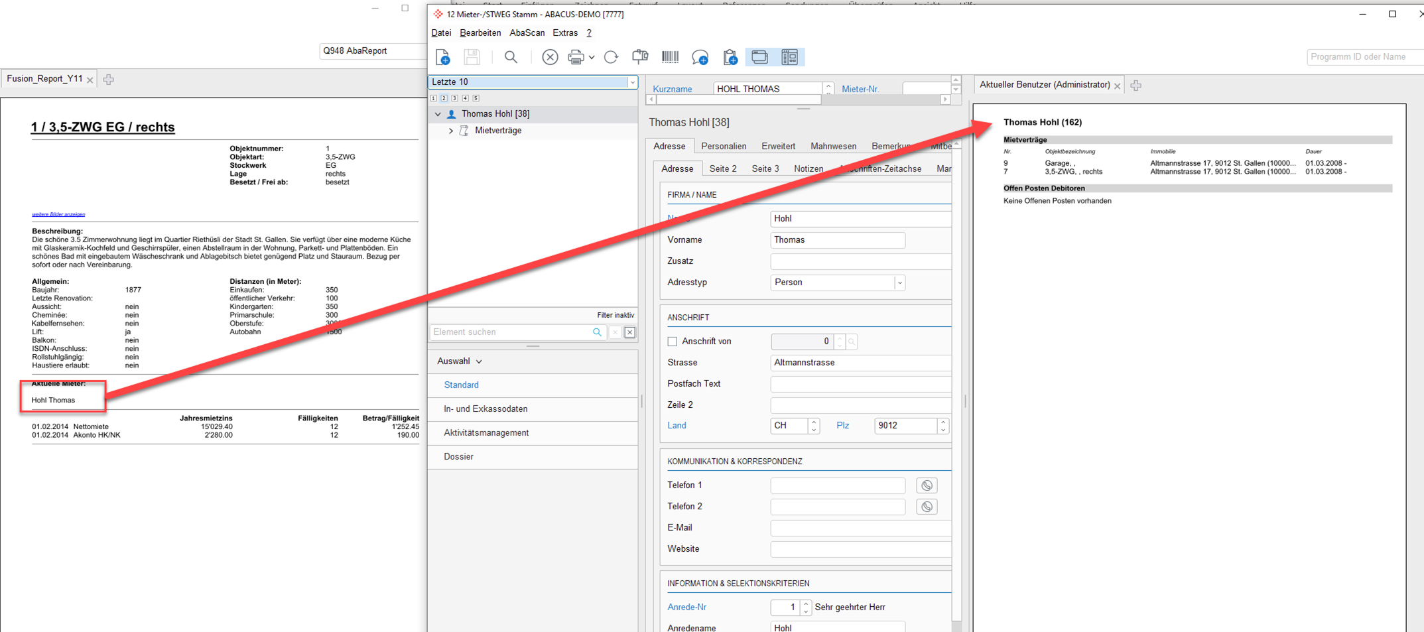
Task: Open the Letzte 10 dropdown list
Action: point(633,82)
